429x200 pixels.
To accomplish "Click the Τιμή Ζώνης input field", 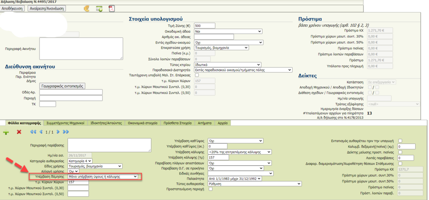I will coord(204,25).
